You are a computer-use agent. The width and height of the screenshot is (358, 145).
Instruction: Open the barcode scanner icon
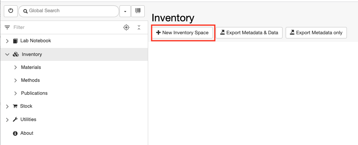(138, 11)
